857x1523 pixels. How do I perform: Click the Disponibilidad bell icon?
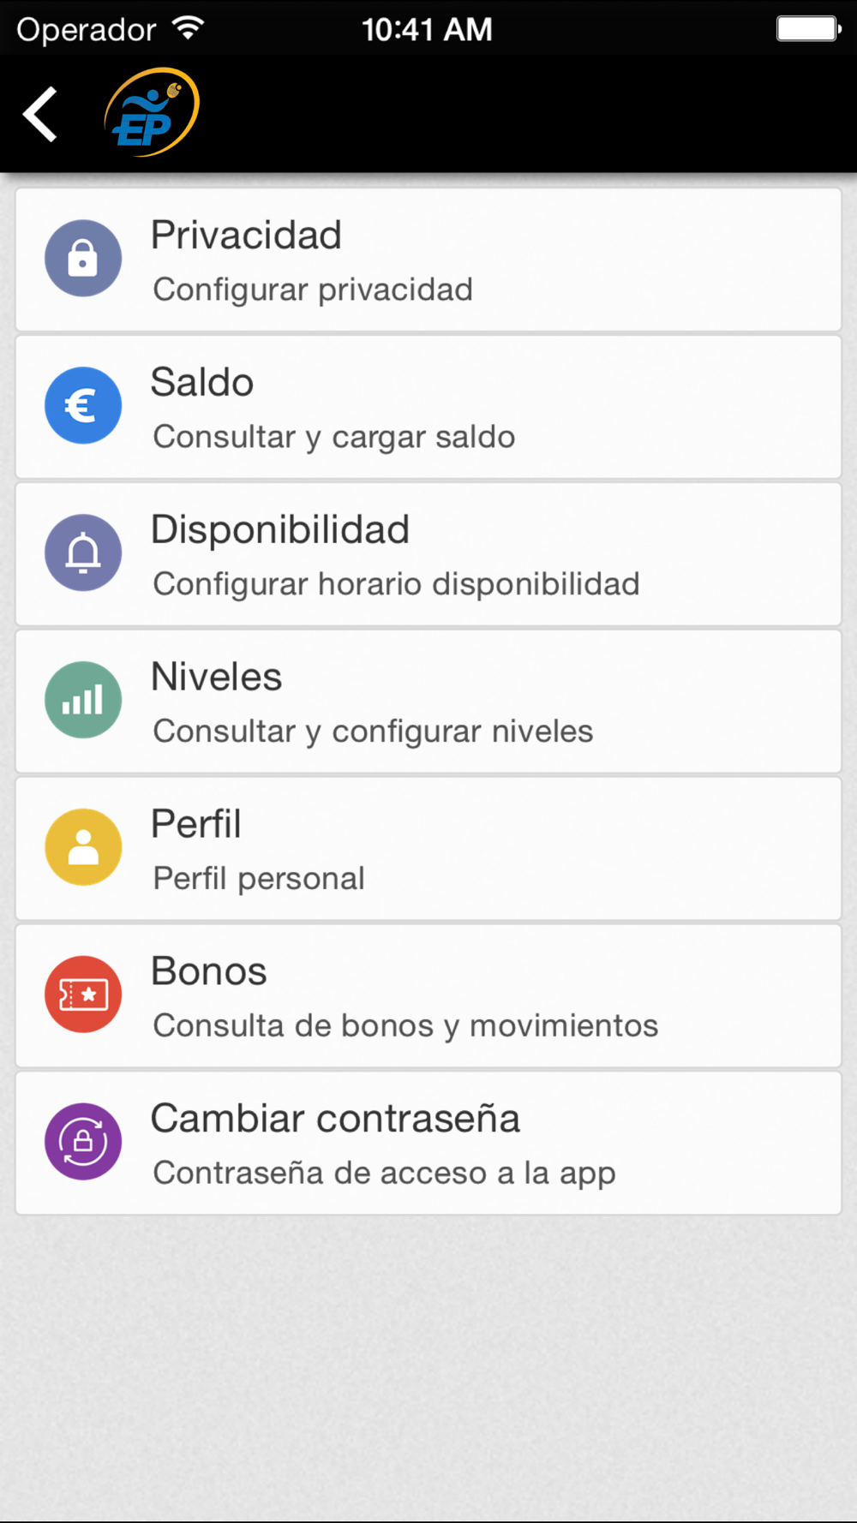pos(83,553)
